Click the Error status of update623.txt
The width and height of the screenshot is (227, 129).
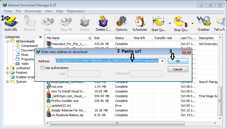[x=118, y=106]
